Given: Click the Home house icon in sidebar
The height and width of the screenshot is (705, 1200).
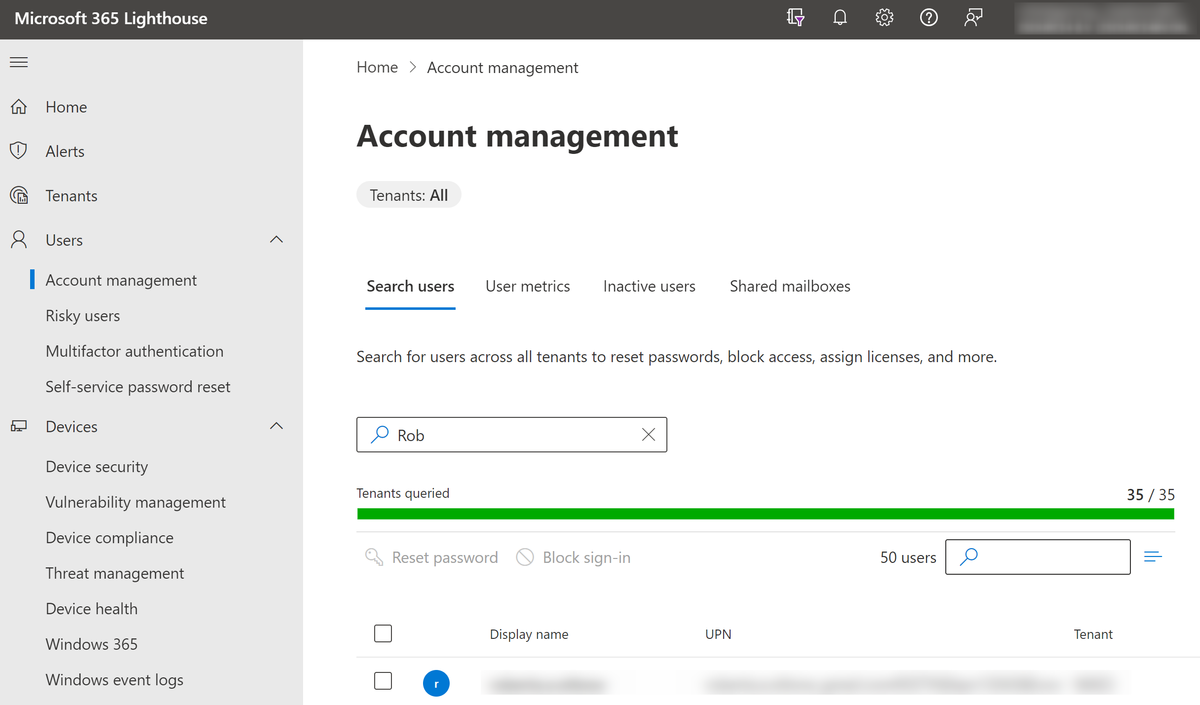Looking at the screenshot, I should pos(19,107).
